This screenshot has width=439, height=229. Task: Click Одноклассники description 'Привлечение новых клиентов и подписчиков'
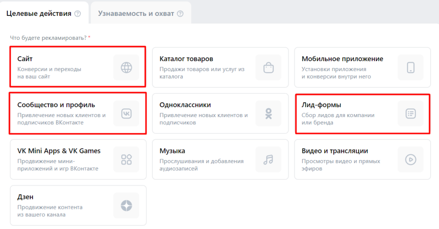[x=204, y=119]
